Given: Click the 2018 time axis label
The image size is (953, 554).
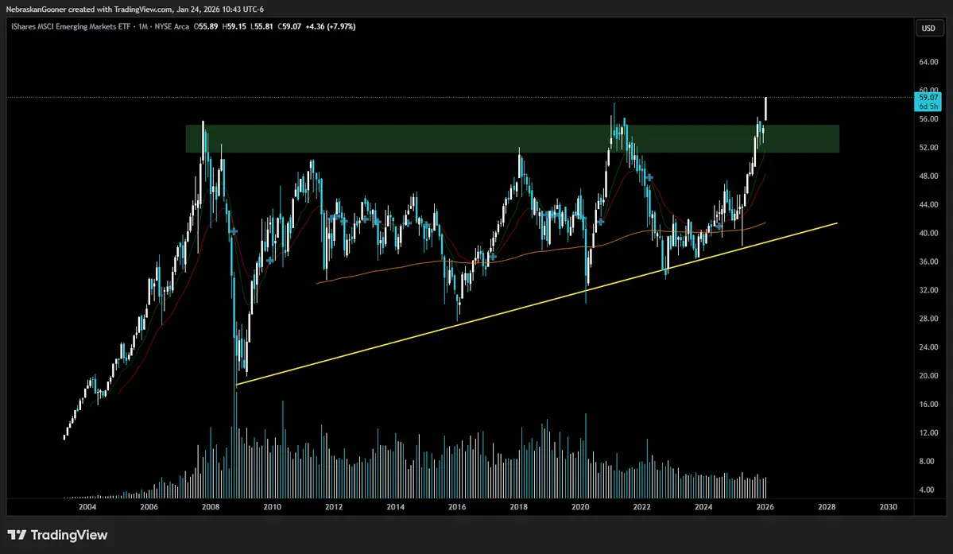Looking at the screenshot, I should [x=518, y=507].
